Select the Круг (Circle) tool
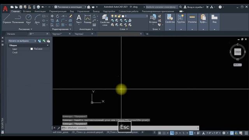The height and width of the screenshot is (140, 249). tap(28, 19)
